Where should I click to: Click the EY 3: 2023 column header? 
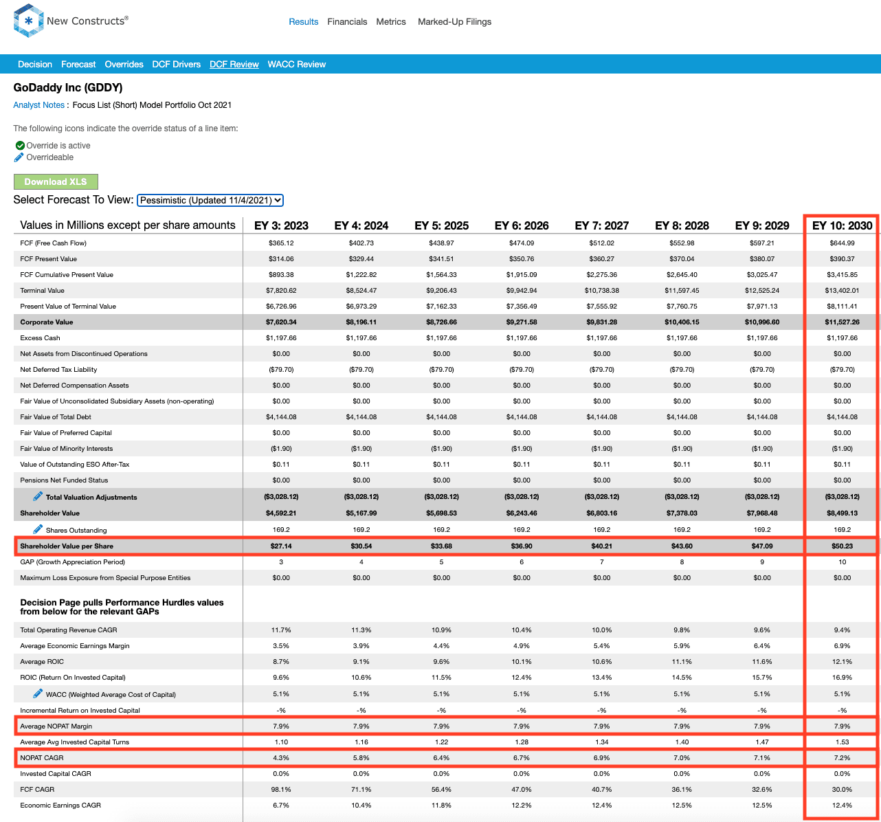click(x=281, y=225)
